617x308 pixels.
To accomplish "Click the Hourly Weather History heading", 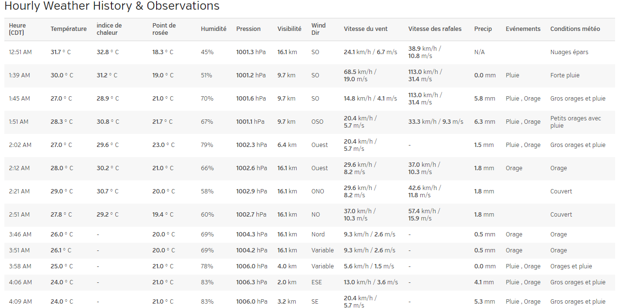I will (x=112, y=6).
